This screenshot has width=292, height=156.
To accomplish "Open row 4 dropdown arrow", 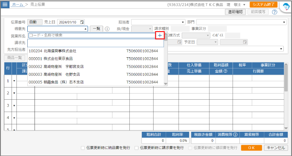I will [x=14, y=118].
